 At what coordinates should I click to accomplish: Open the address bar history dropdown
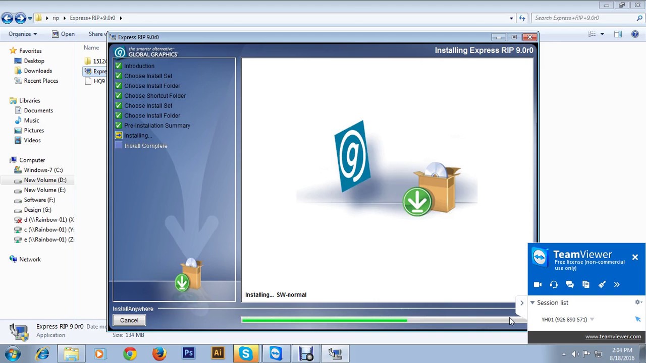[x=511, y=18]
